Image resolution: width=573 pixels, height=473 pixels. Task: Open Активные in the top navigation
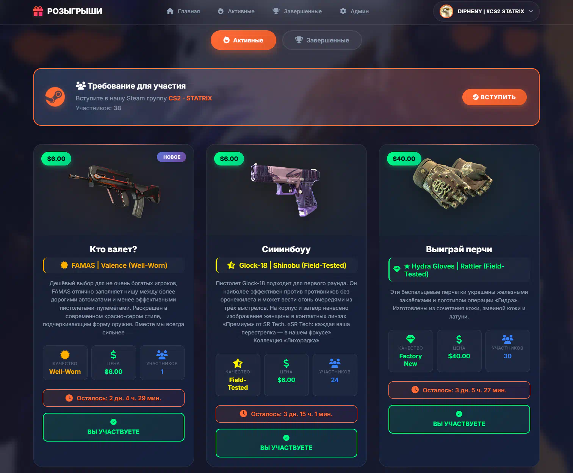pyautogui.click(x=236, y=11)
